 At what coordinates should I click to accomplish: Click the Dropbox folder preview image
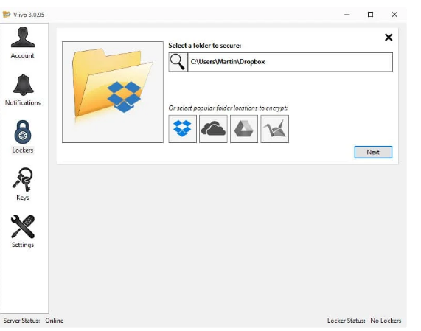[113, 92]
